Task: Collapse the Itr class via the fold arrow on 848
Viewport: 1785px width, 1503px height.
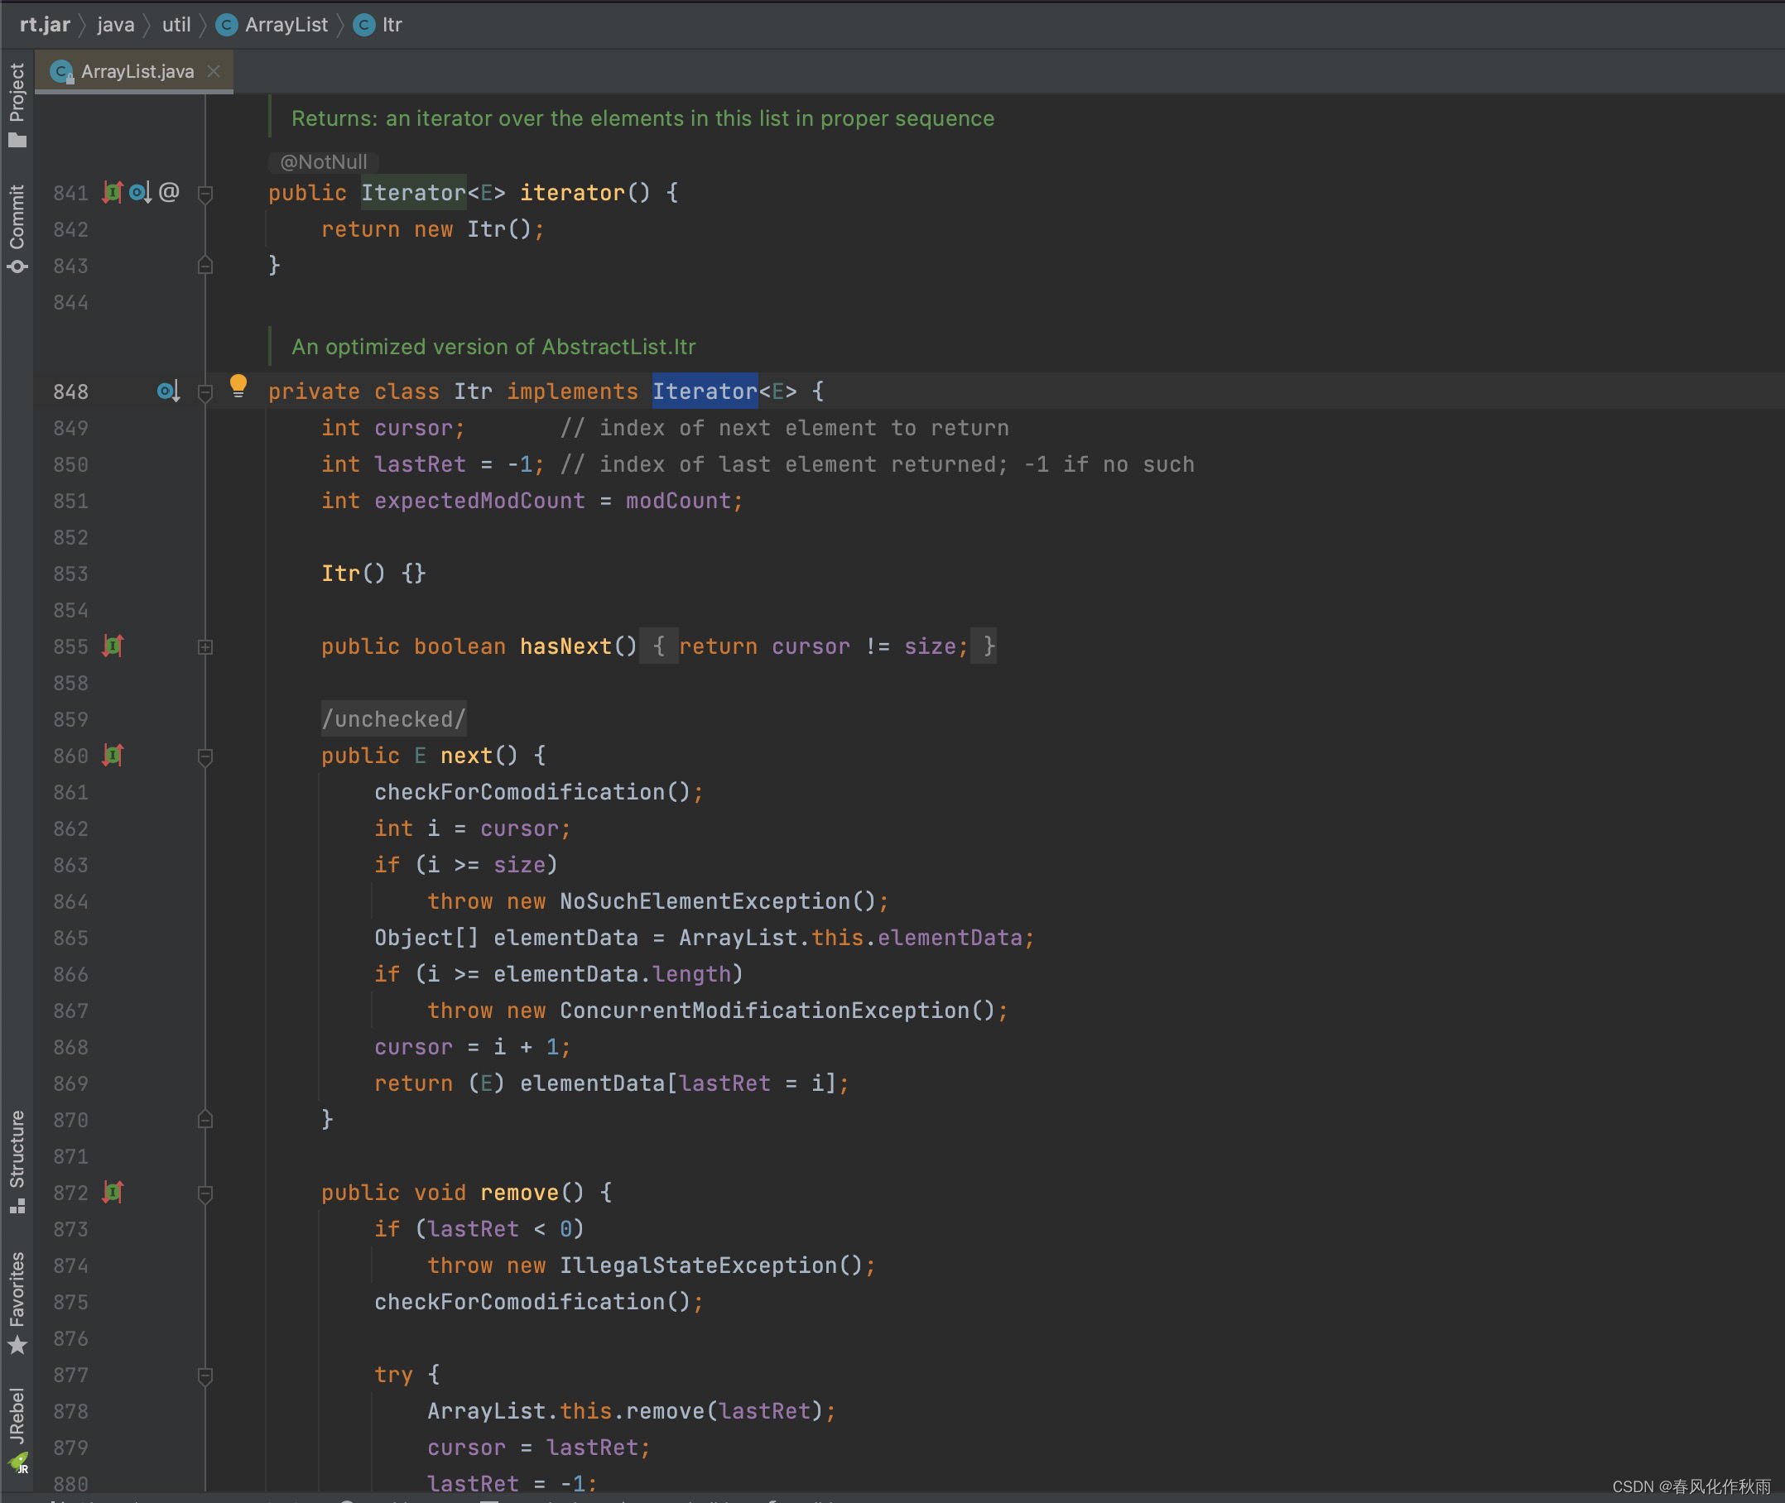Action: 204,391
